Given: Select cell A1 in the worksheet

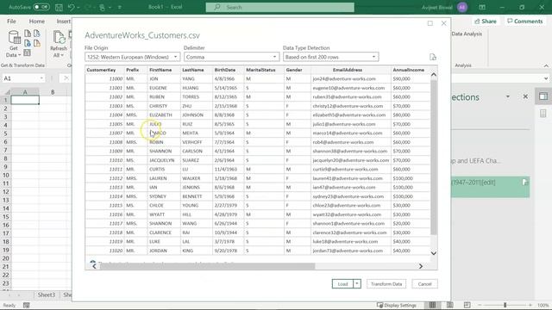Looking at the screenshot, I should [x=25, y=100].
